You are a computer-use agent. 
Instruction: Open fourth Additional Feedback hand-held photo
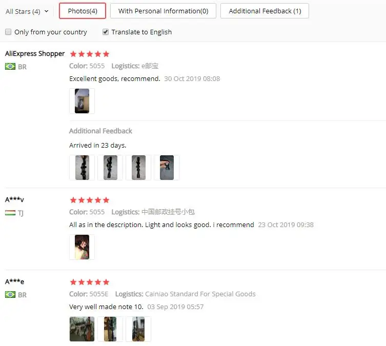point(167,168)
